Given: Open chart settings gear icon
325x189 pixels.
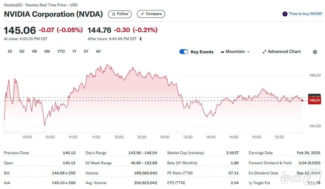Looking at the screenshot, I should click(x=315, y=52).
